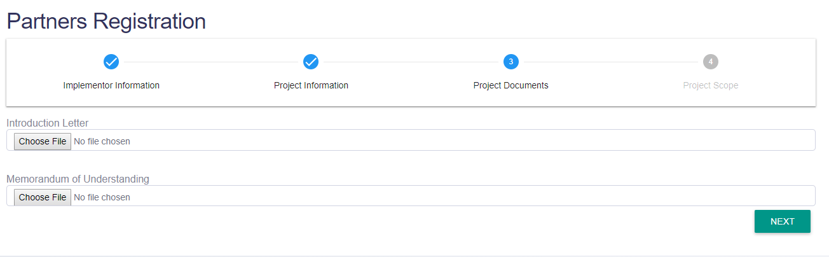Click the Partners Registration page heading
Viewport: 829px width, 257px height.
[x=106, y=21]
